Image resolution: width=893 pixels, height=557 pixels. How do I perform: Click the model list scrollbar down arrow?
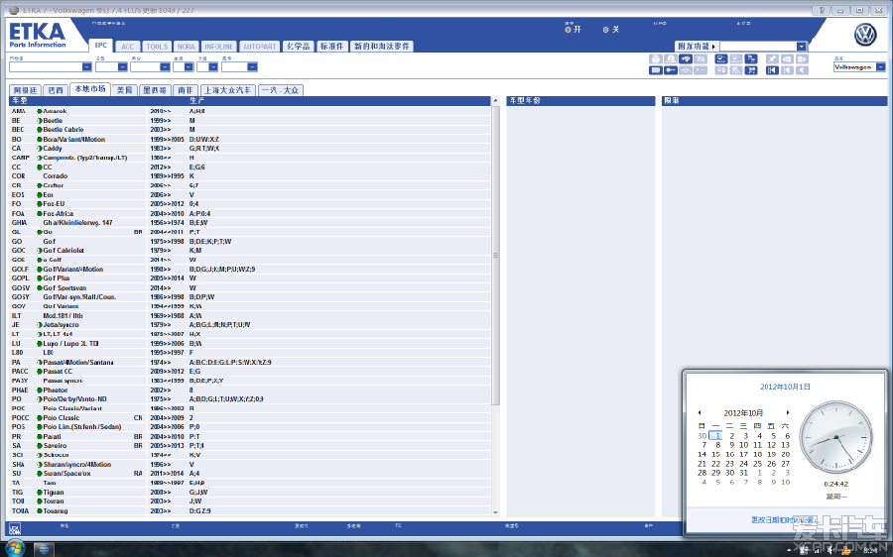click(495, 512)
